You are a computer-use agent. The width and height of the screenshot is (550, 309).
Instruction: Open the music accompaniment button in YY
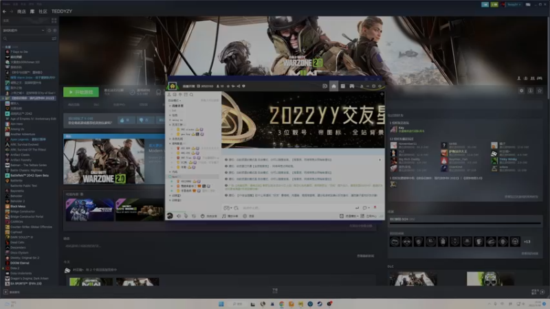coord(230,216)
